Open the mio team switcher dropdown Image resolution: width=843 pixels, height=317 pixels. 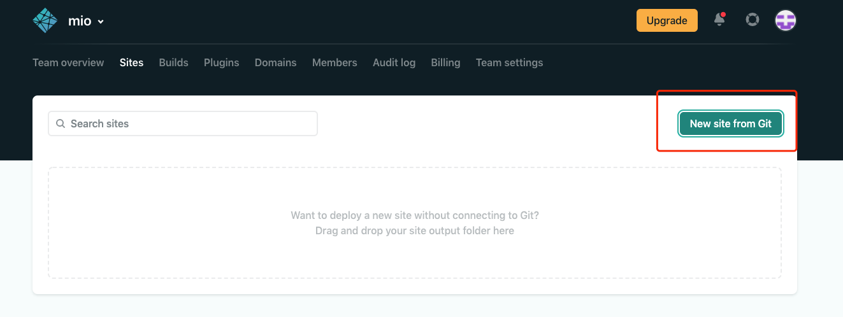pyautogui.click(x=86, y=21)
